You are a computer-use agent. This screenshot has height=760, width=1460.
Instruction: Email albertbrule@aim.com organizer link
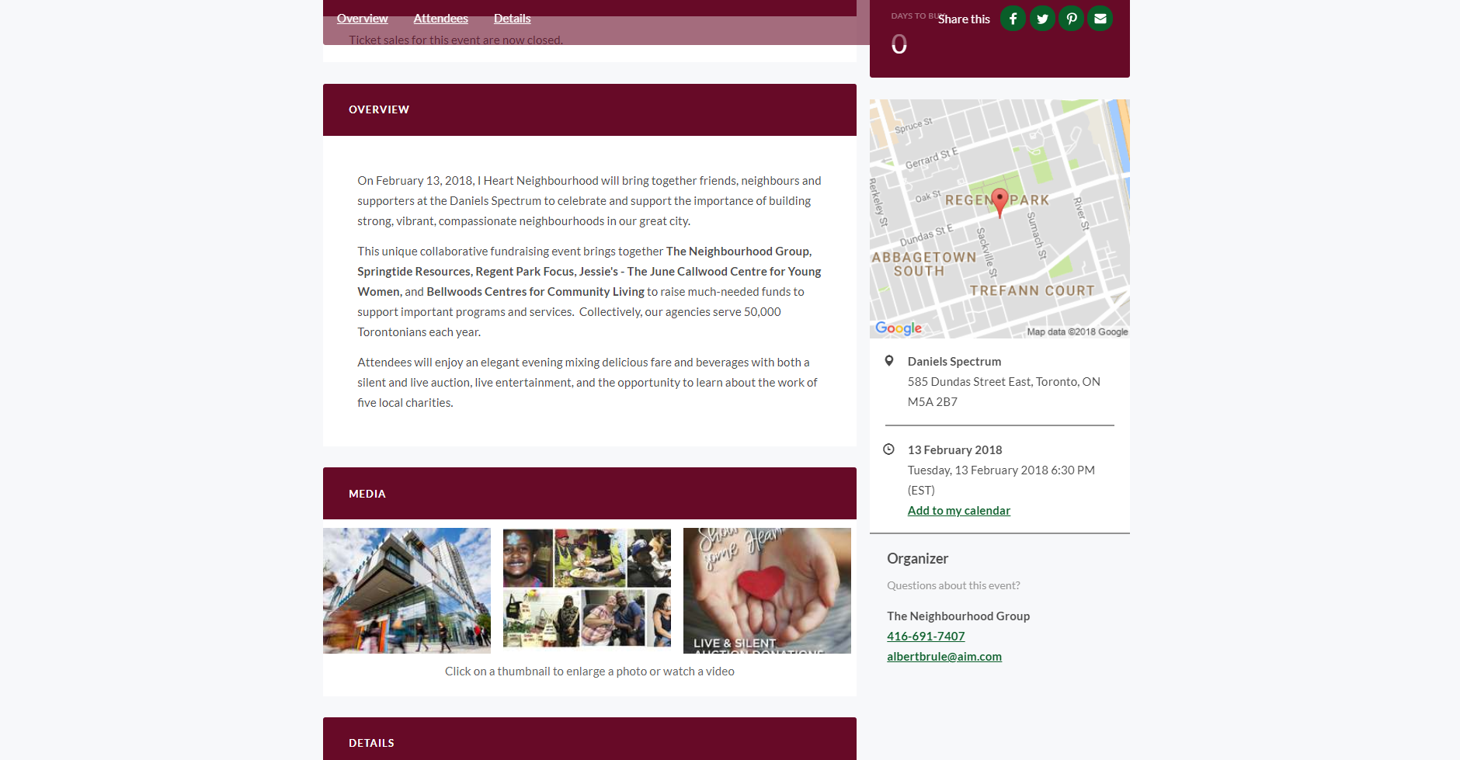pyautogui.click(x=944, y=657)
